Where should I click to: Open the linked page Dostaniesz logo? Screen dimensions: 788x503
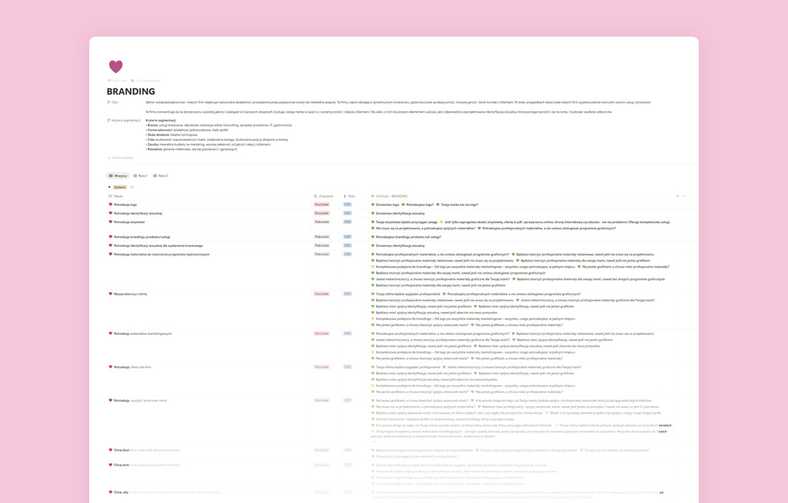click(387, 205)
